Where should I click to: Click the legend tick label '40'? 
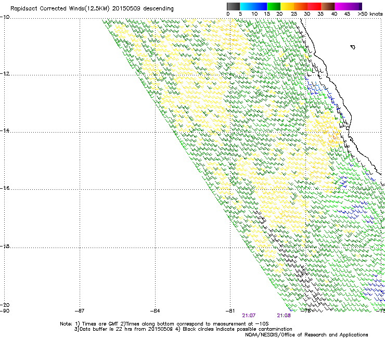[334, 14]
